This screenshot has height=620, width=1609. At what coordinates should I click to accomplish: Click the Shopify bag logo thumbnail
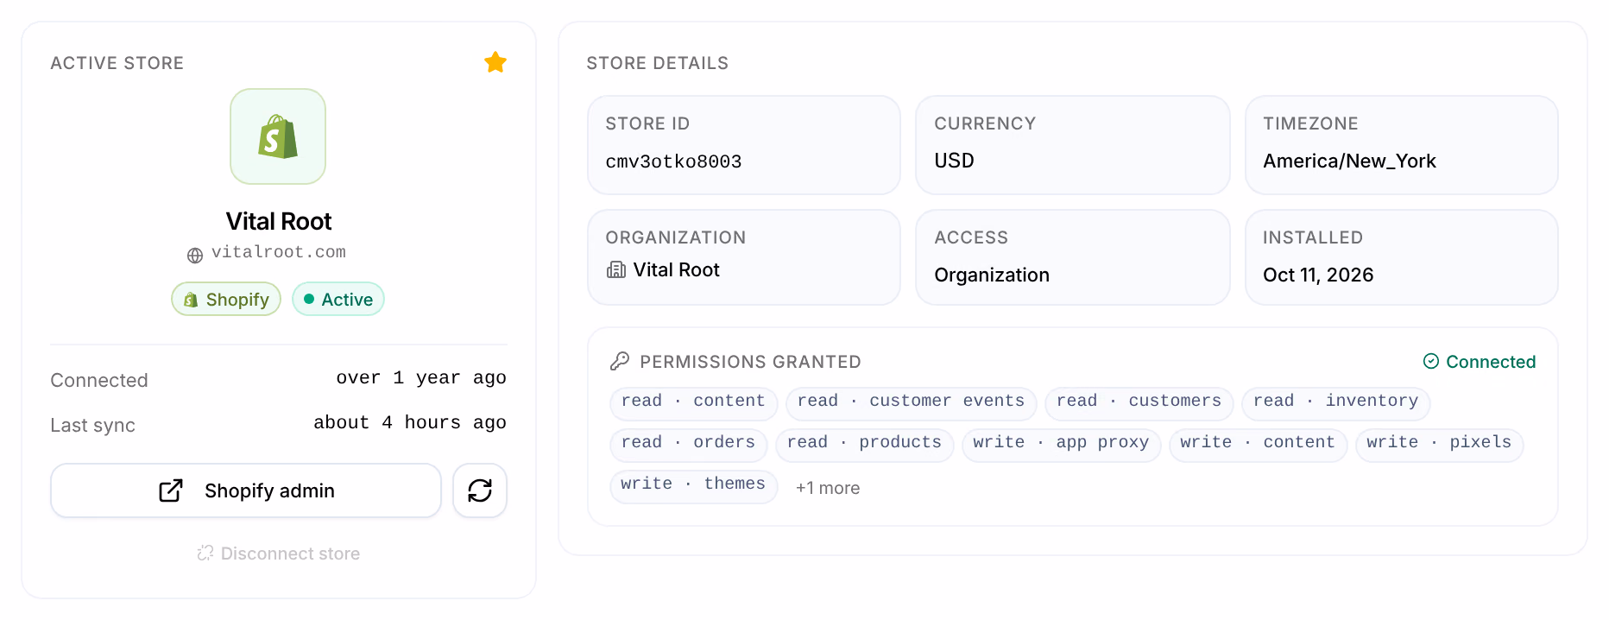click(278, 136)
